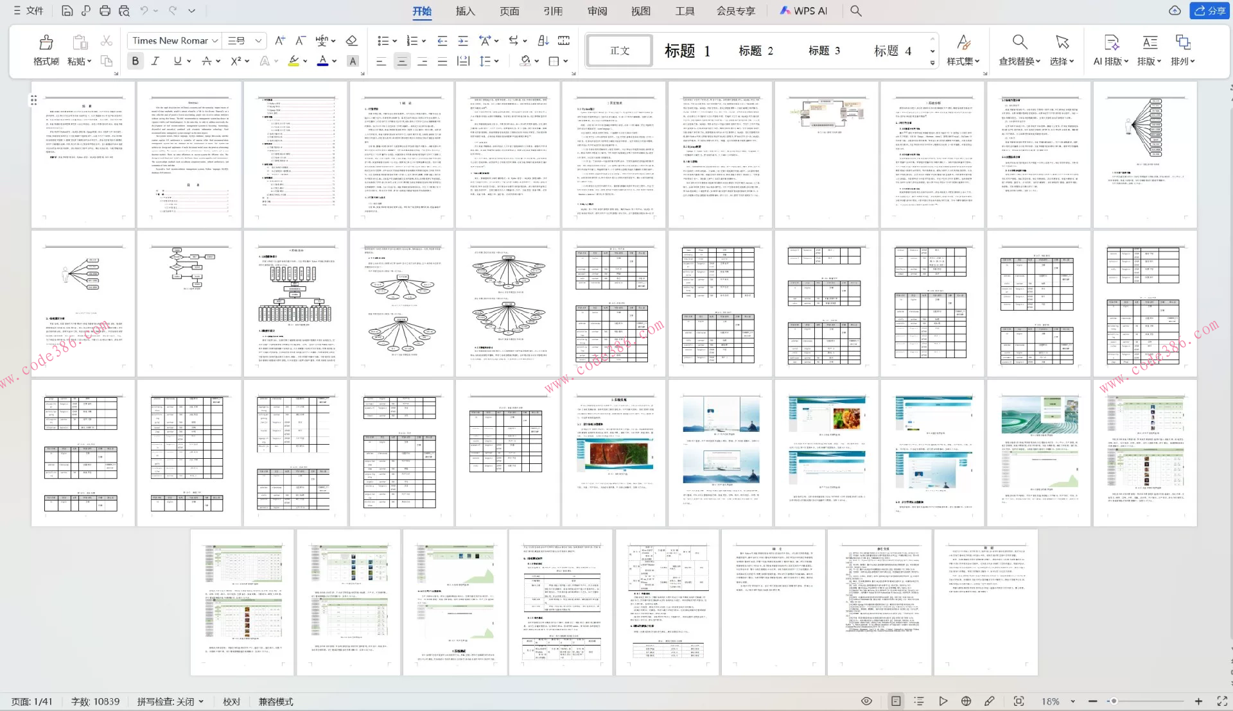The image size is (1233, 711).
Task: Toggle center text alignment
Action: [x=402, y=61]
